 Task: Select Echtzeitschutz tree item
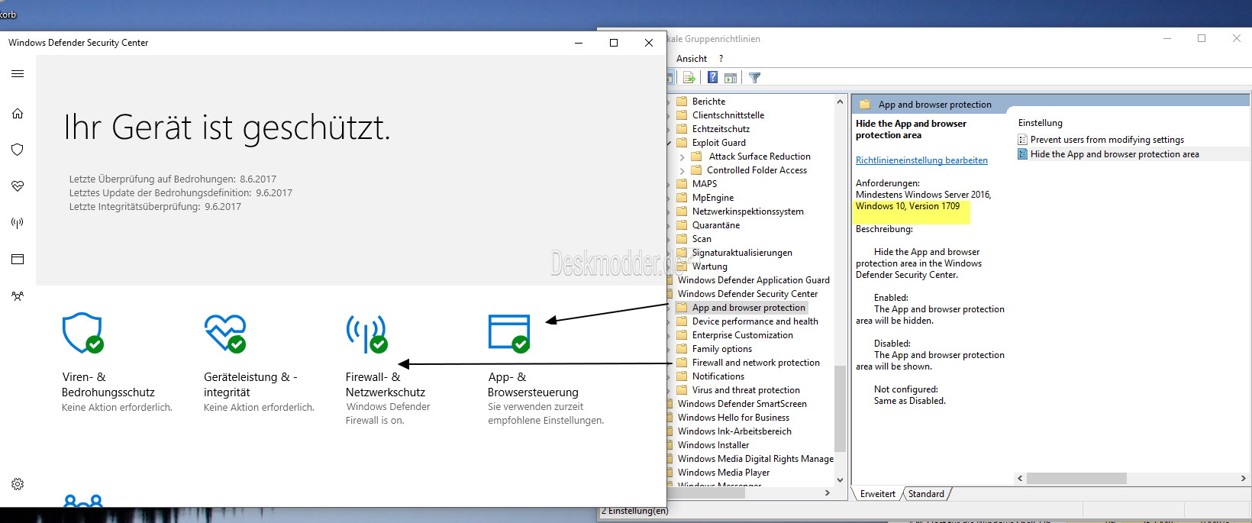pyautogui.click(x=721, y=129)
